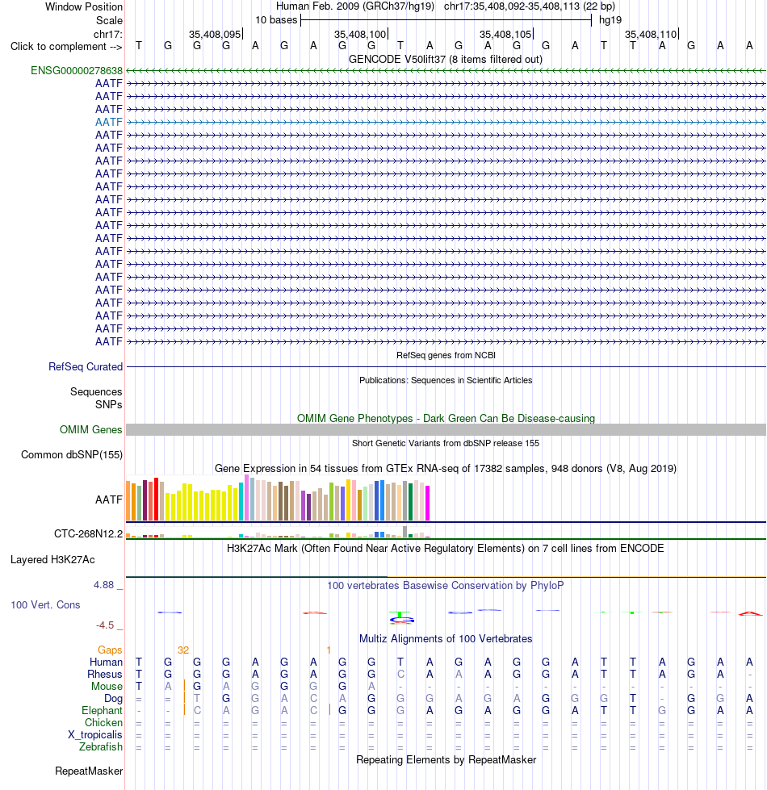Click the 100 Vert. Cons track label
This screenshot has width=767, height=790.
coord(45,604)
